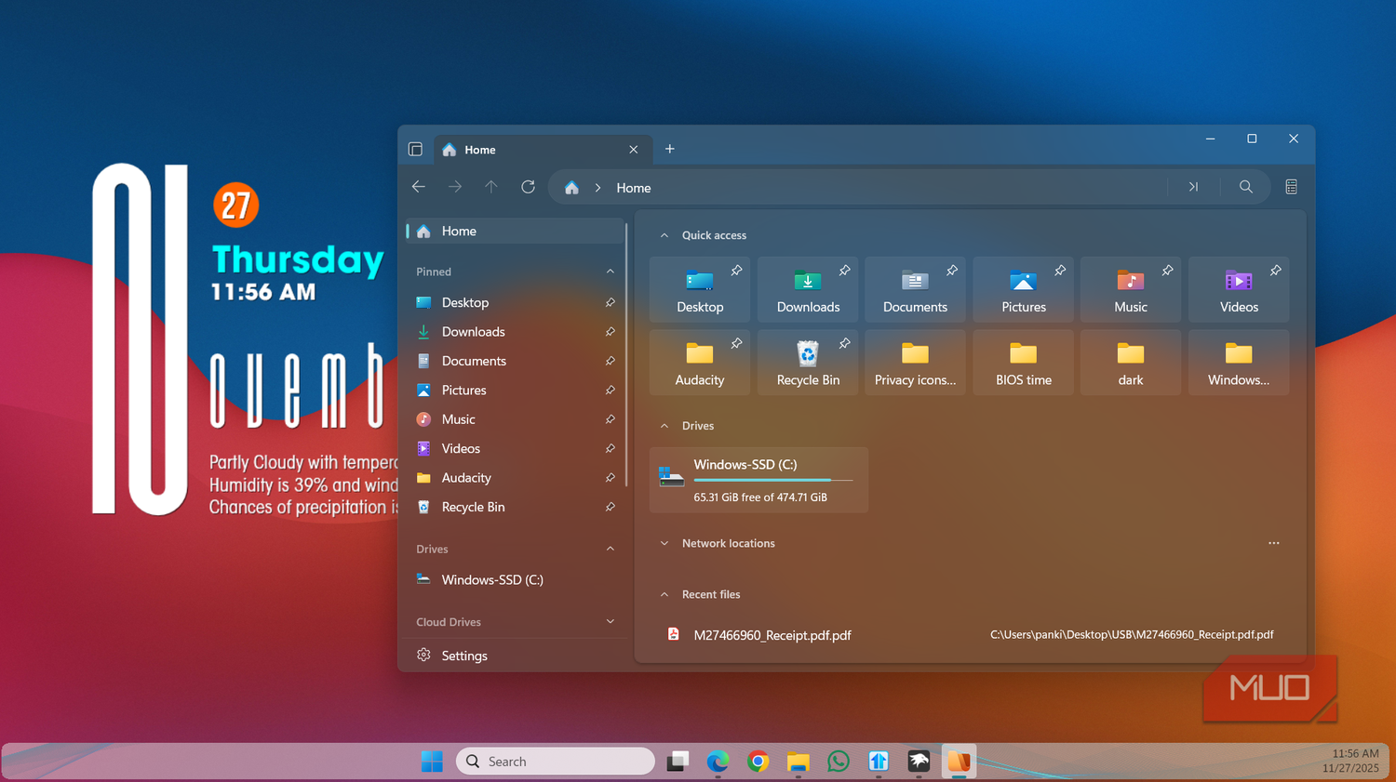Click the home icon in the address bar
Screen dimensions: 1396x782
tap(571, 188)
